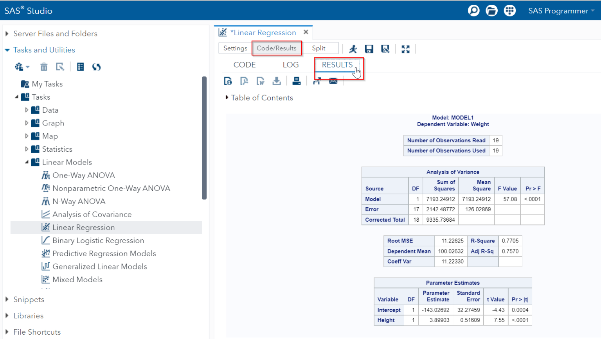
Task: Download results as a PDF file
Action: pos(244,81)
